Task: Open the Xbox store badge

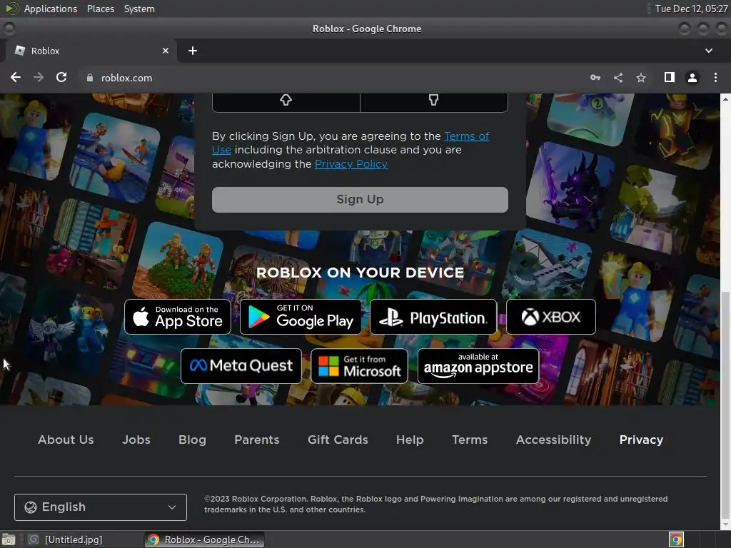Action: [x=551, y=317]
